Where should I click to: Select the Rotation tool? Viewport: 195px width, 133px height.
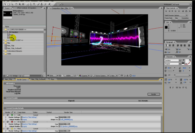pos(16,4)
